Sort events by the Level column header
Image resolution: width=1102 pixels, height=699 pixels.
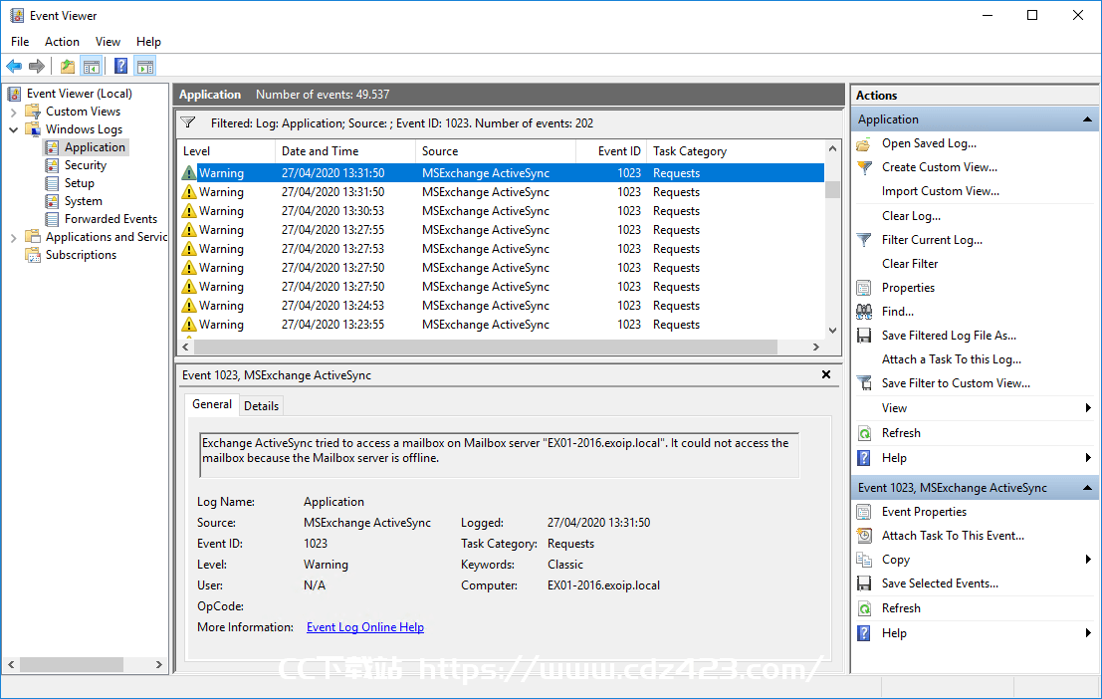click(x=226, y=151)
